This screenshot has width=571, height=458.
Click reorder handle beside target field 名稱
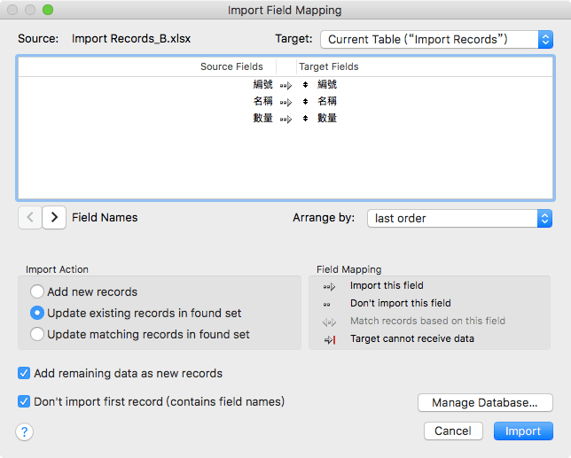point(305,102)
